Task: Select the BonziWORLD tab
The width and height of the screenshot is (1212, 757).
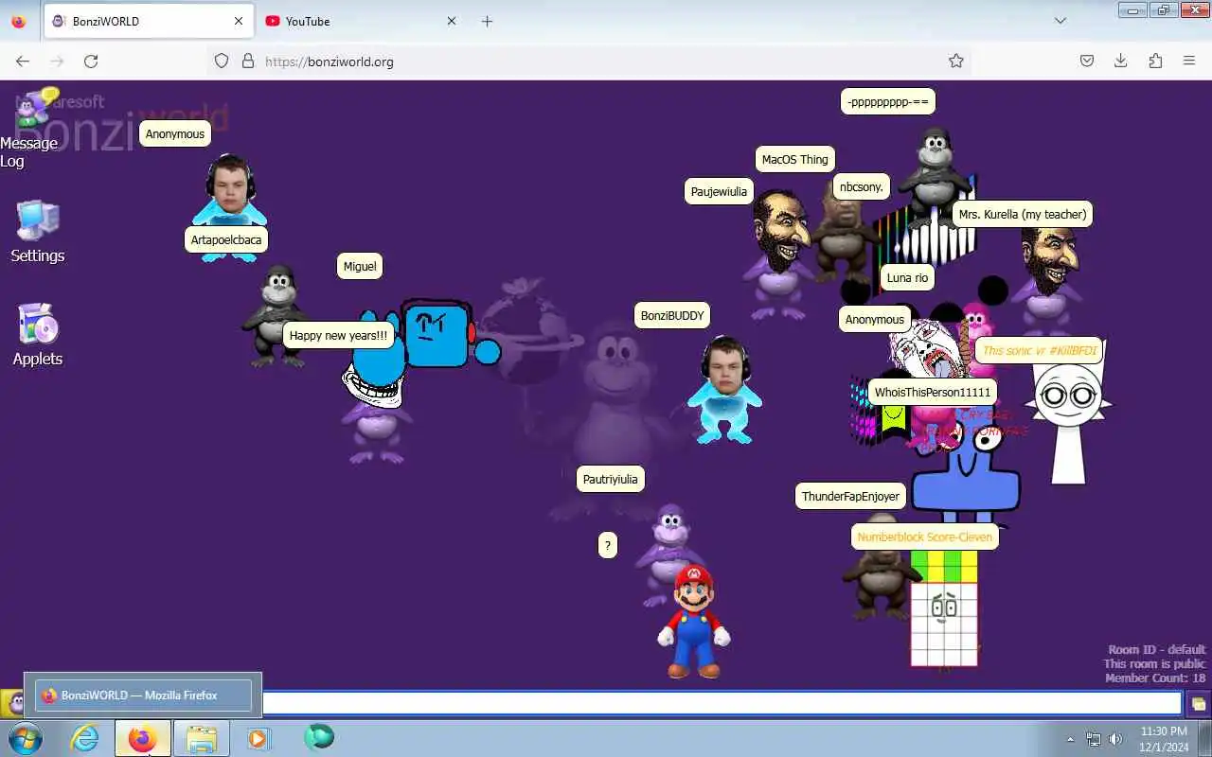Action: (149, 21)
